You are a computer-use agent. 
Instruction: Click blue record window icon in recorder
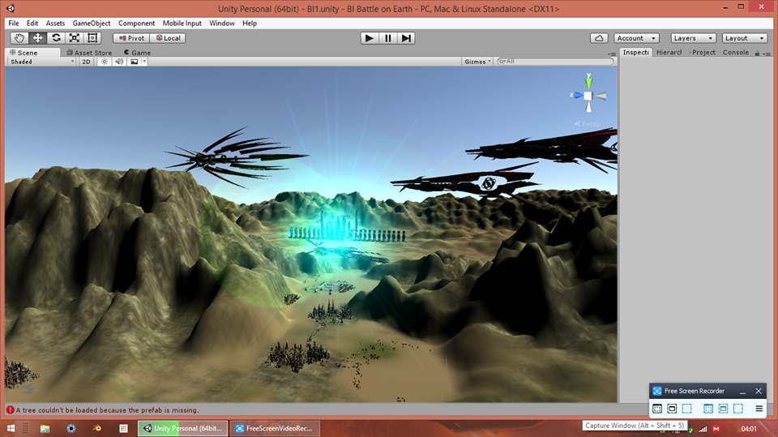pyautogui.click(x=724, y=409)
